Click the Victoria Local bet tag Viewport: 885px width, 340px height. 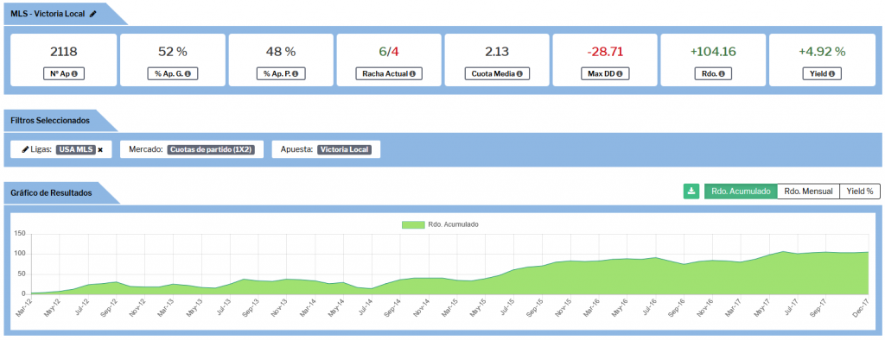point(344,149)
